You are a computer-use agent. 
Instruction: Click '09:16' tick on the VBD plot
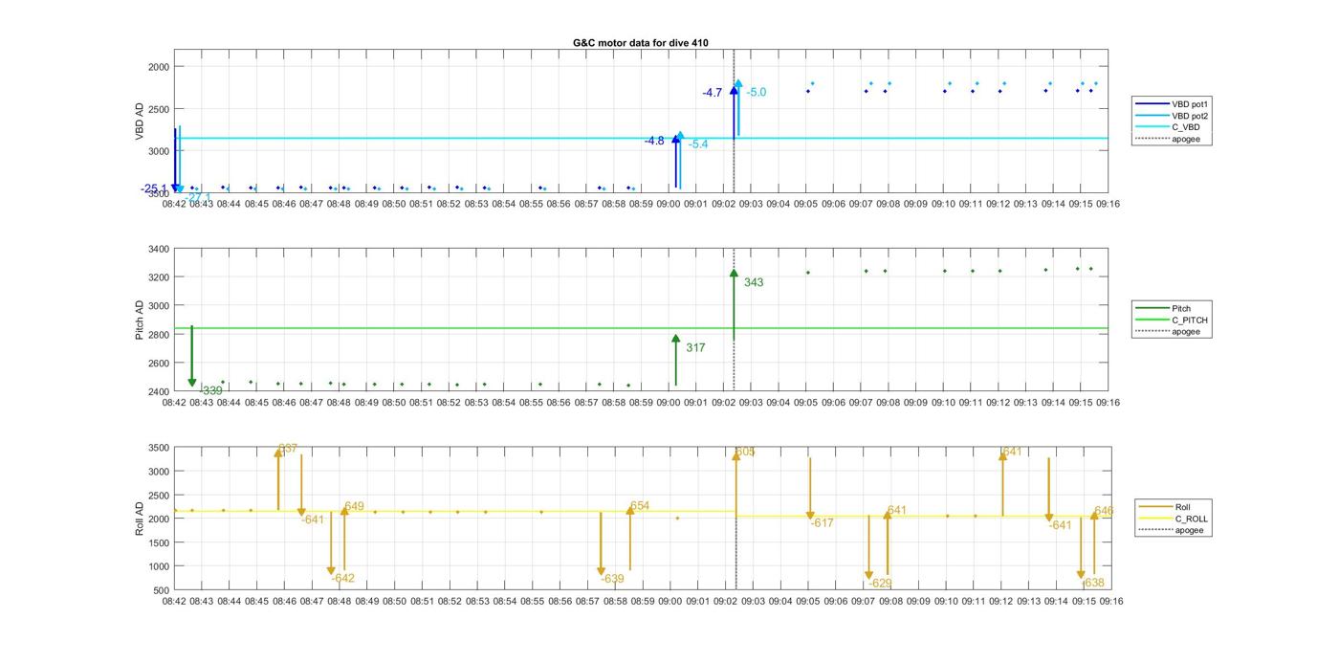click(x=1109, y=204)
